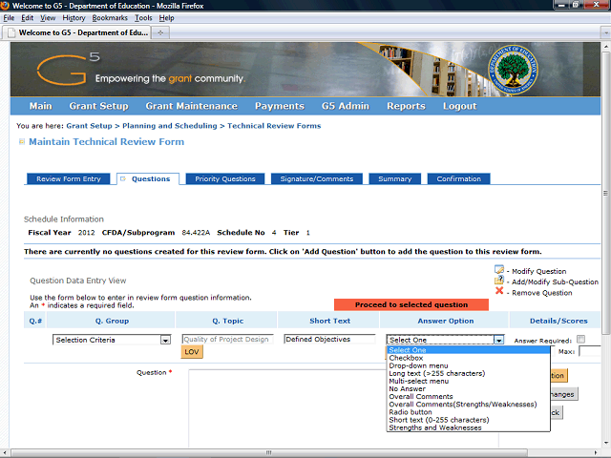The width and height of the screenshot is (611, 458).
Task: Open the Answer Option dropdown arrow
Action: [x=498, y=340]
